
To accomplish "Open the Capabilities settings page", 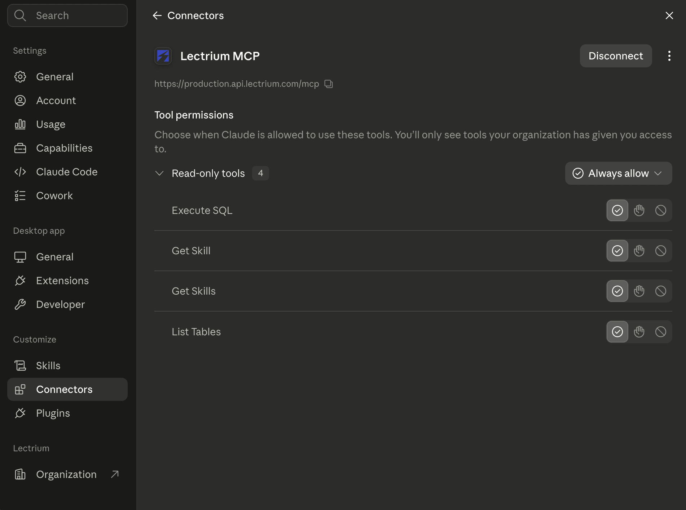I will (67, 148).
